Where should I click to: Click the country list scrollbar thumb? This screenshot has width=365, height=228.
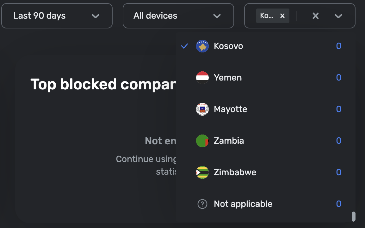pos(354,216)
